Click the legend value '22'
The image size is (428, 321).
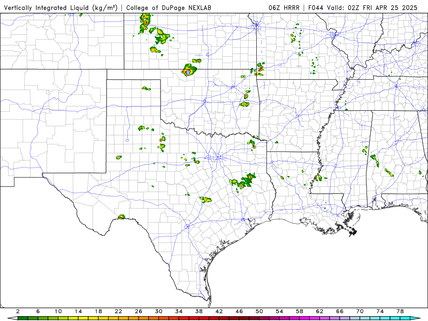(118, 311)
